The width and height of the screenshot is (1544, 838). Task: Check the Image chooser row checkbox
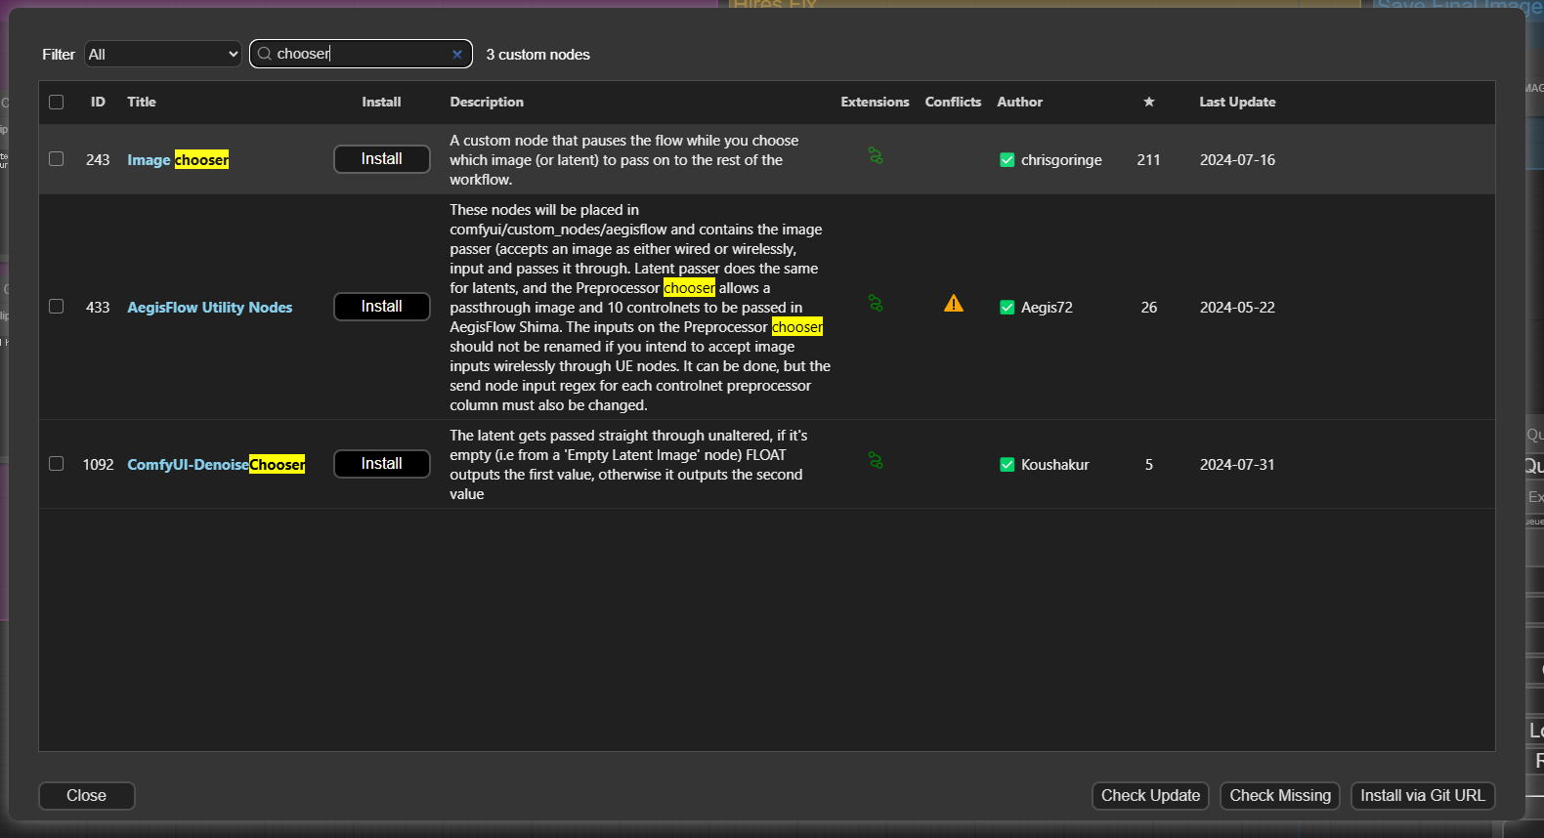[x=56, y=159]
